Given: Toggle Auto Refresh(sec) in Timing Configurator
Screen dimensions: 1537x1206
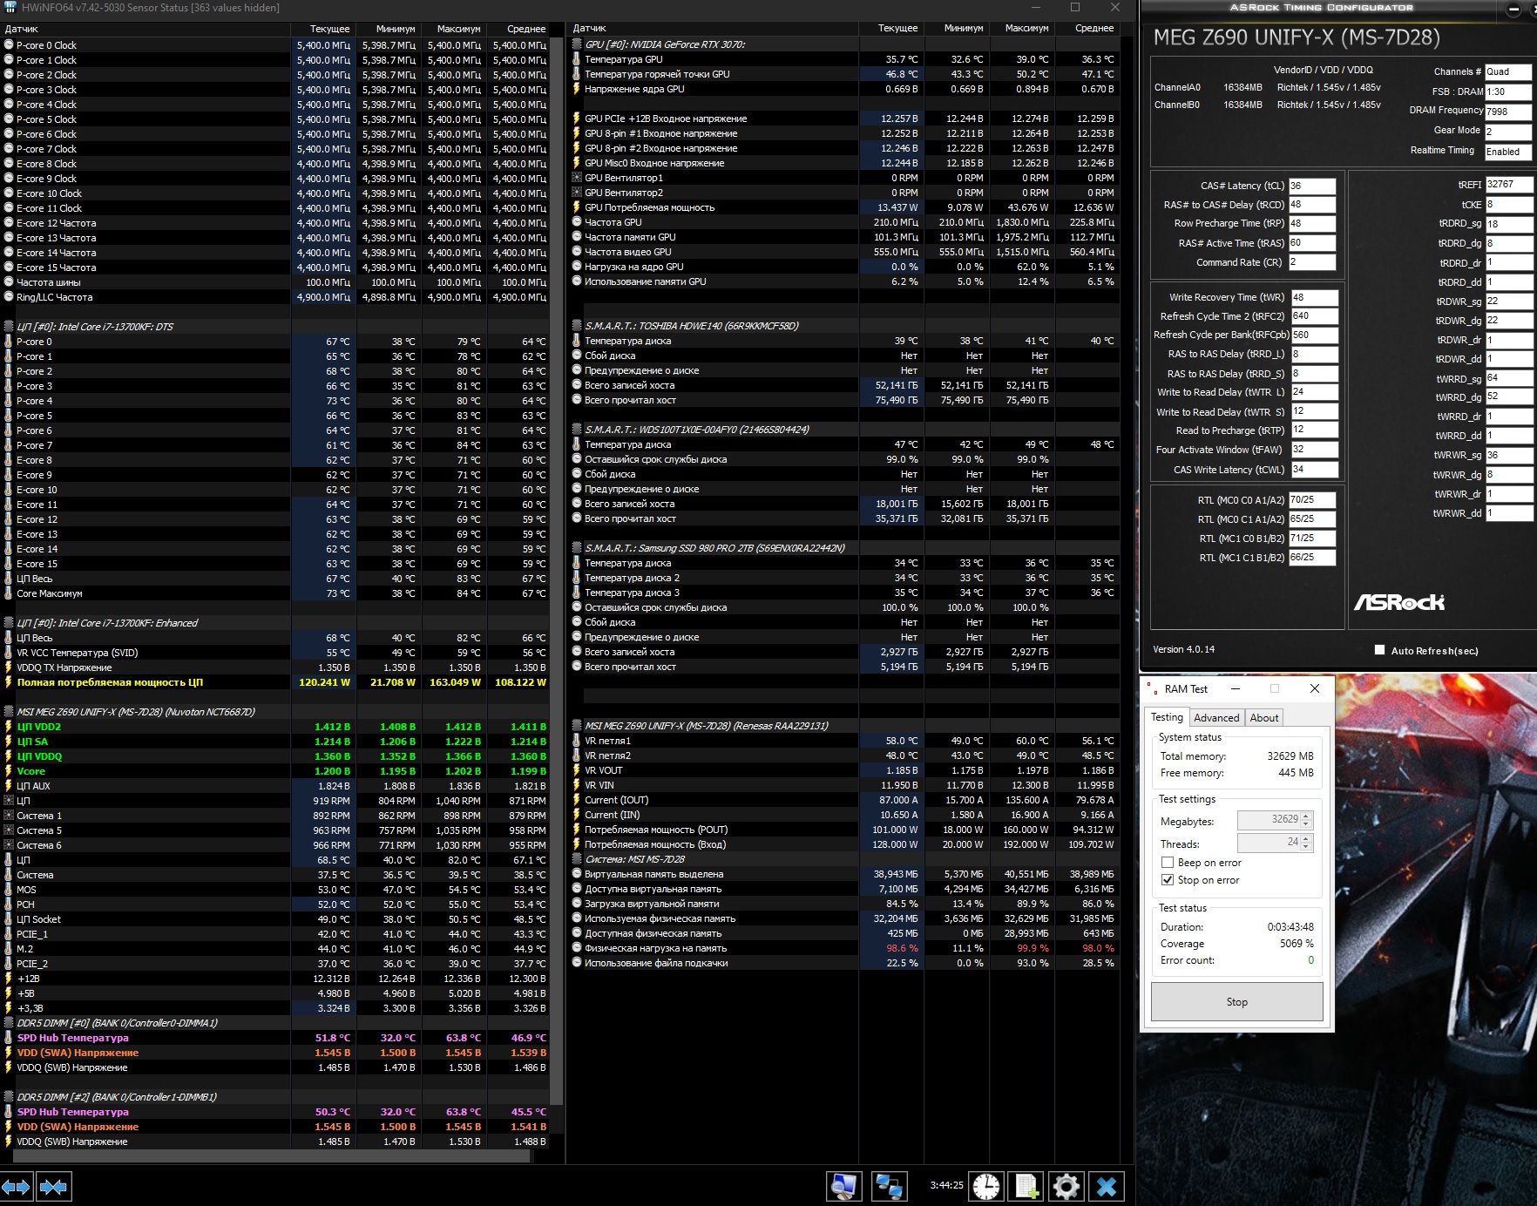Looking at the screenshot, I should (1379, 650).
